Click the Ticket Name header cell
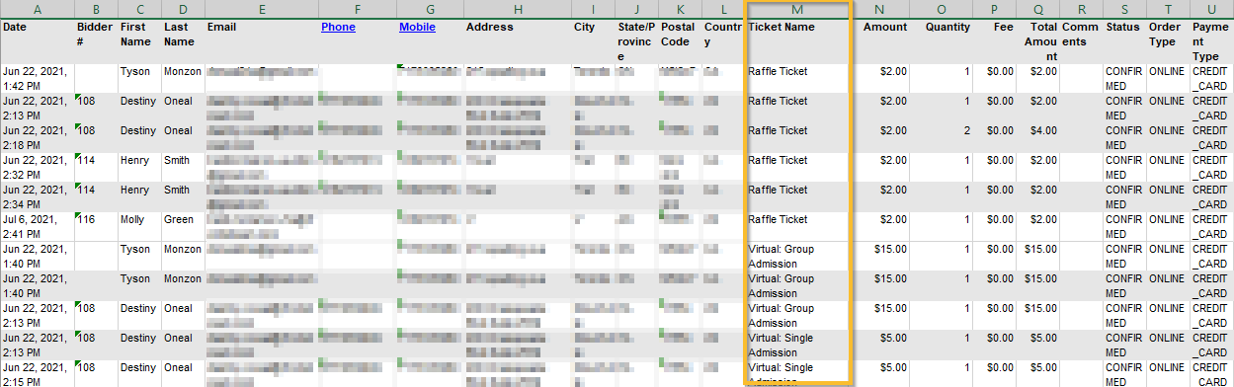1234x387 pixels. coord(797,41)
